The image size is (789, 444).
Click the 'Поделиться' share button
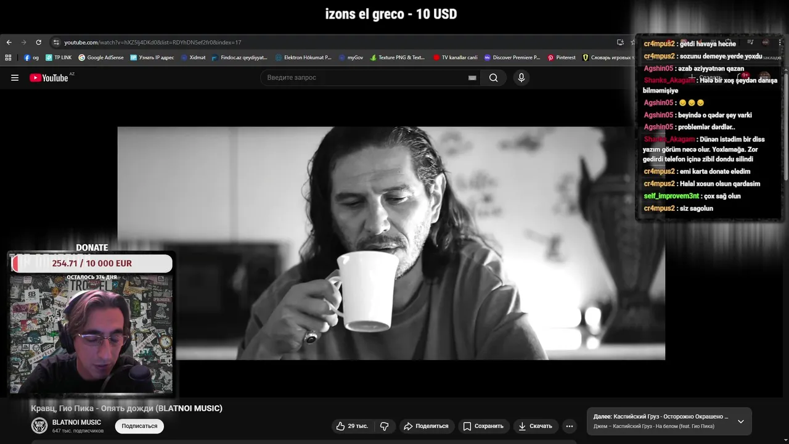tap(426, 426)
